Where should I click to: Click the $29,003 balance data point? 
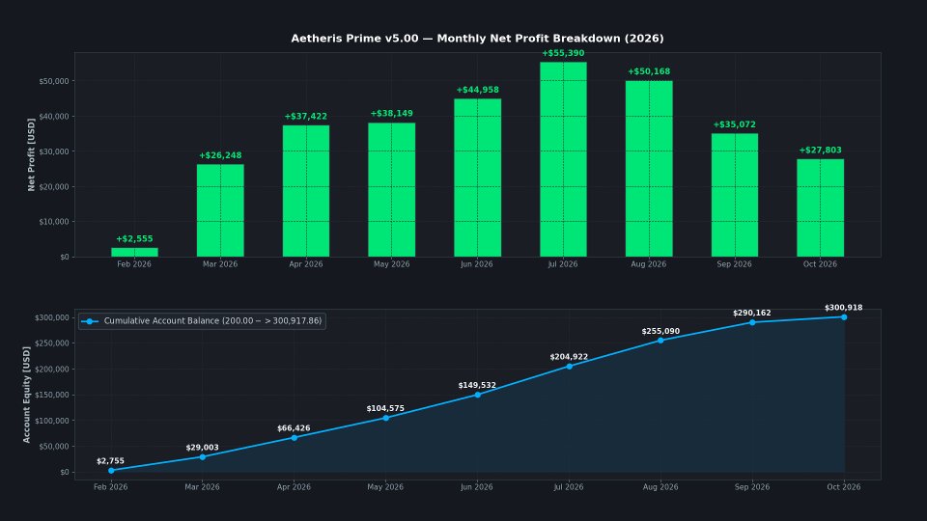[203, 457]
